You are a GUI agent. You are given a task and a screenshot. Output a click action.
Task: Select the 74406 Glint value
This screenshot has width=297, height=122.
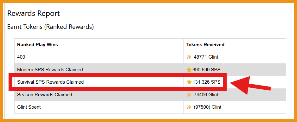coord(206,95)
